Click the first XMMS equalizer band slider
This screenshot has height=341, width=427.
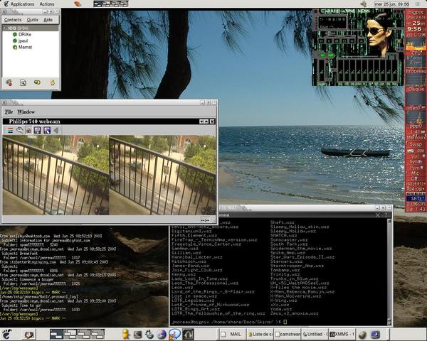[341, 71]
